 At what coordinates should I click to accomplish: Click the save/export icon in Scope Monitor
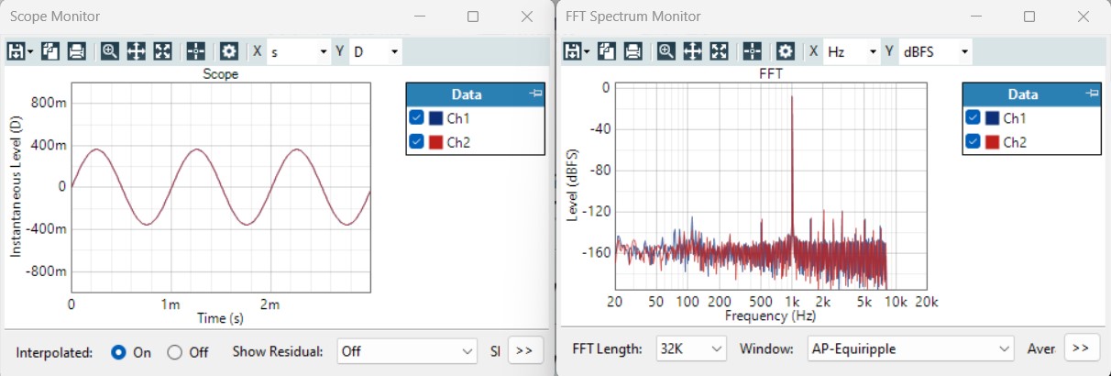click(16, 51)
